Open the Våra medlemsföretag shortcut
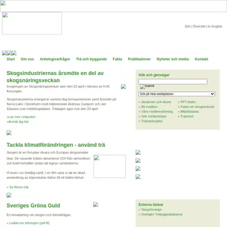The width and height of the screenshot is (227, 227). click(157, 111)
